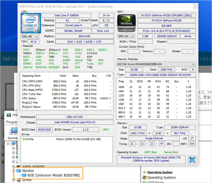Click the module Clock field 1600 MHz

[166, 70]
